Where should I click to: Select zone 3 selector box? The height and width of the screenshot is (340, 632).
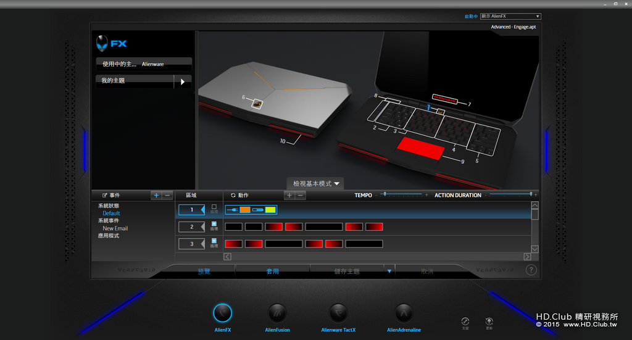tap(192, 244)
